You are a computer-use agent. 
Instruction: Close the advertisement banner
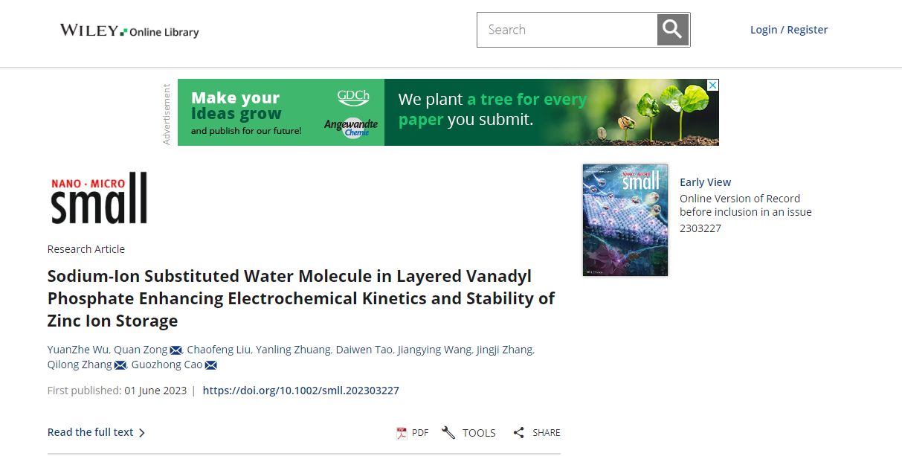[713, 86]
